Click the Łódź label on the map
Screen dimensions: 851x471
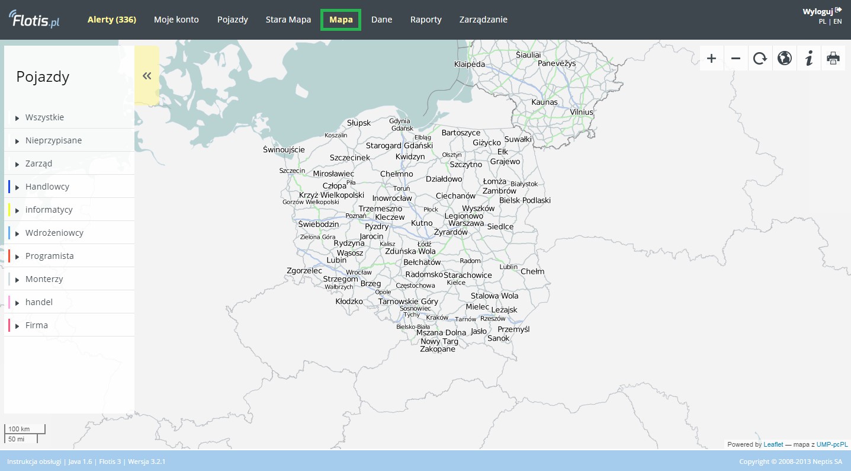(425, 244)
